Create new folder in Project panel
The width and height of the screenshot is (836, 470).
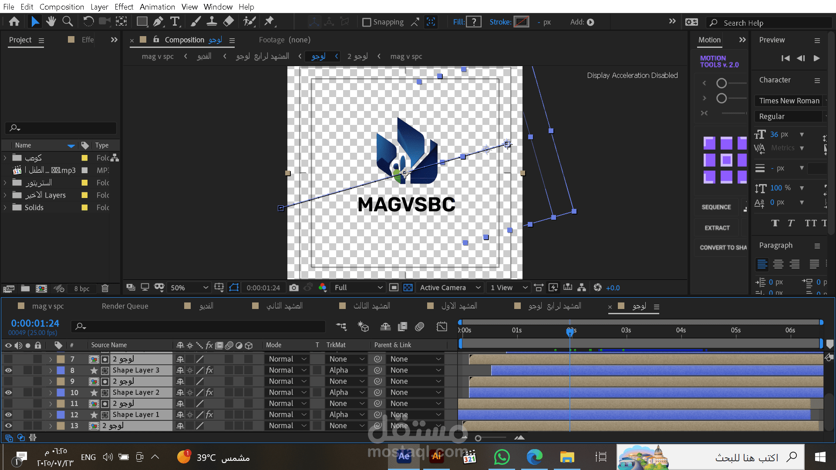tap(25, 289)
